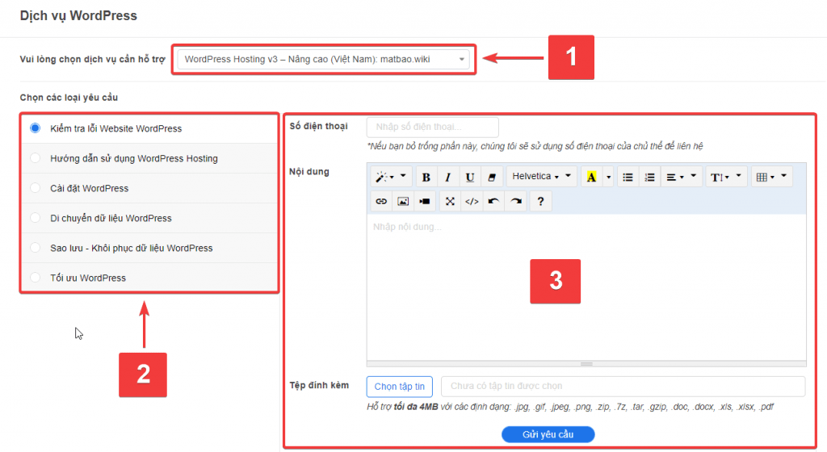Select the 'Kiểm tra lỗi Website WordPress' radio option
Image resolution: width=827 pixels, height=452 pixels.
pyautogui.click(x=35, y=128)
